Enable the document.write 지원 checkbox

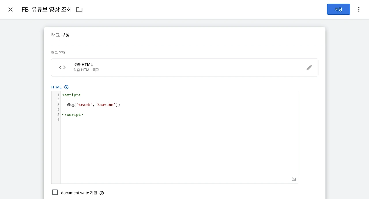click(x=55, y=192)
